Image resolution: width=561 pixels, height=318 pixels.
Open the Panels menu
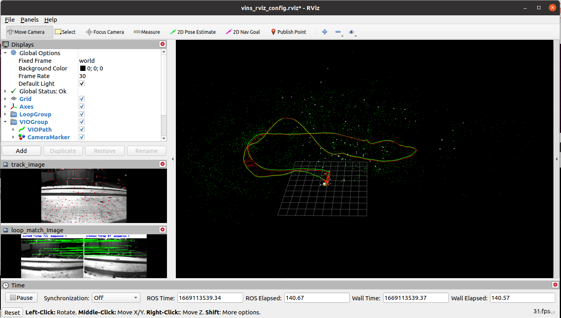29,19
